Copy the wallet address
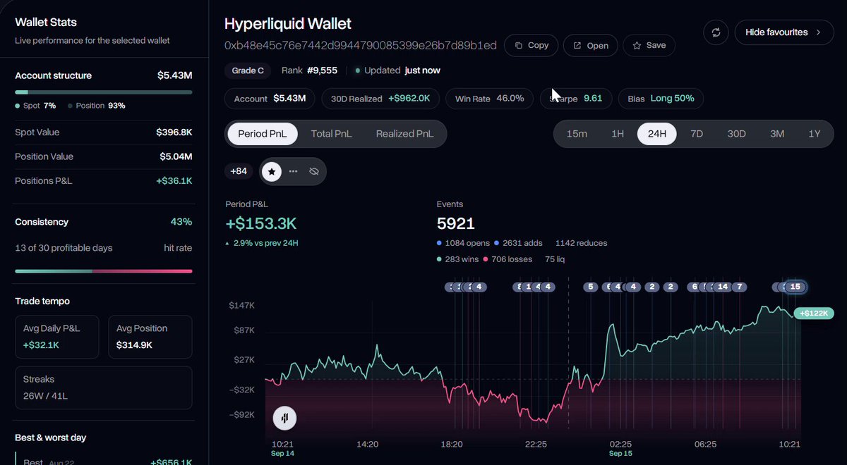Screen dimensions: 847x465 [531, 45]
